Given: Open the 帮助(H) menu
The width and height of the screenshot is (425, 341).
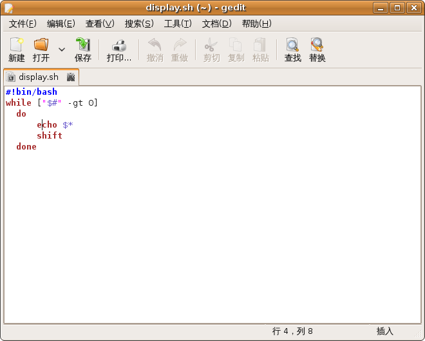Looking at the screenshot, I should 256,24.
